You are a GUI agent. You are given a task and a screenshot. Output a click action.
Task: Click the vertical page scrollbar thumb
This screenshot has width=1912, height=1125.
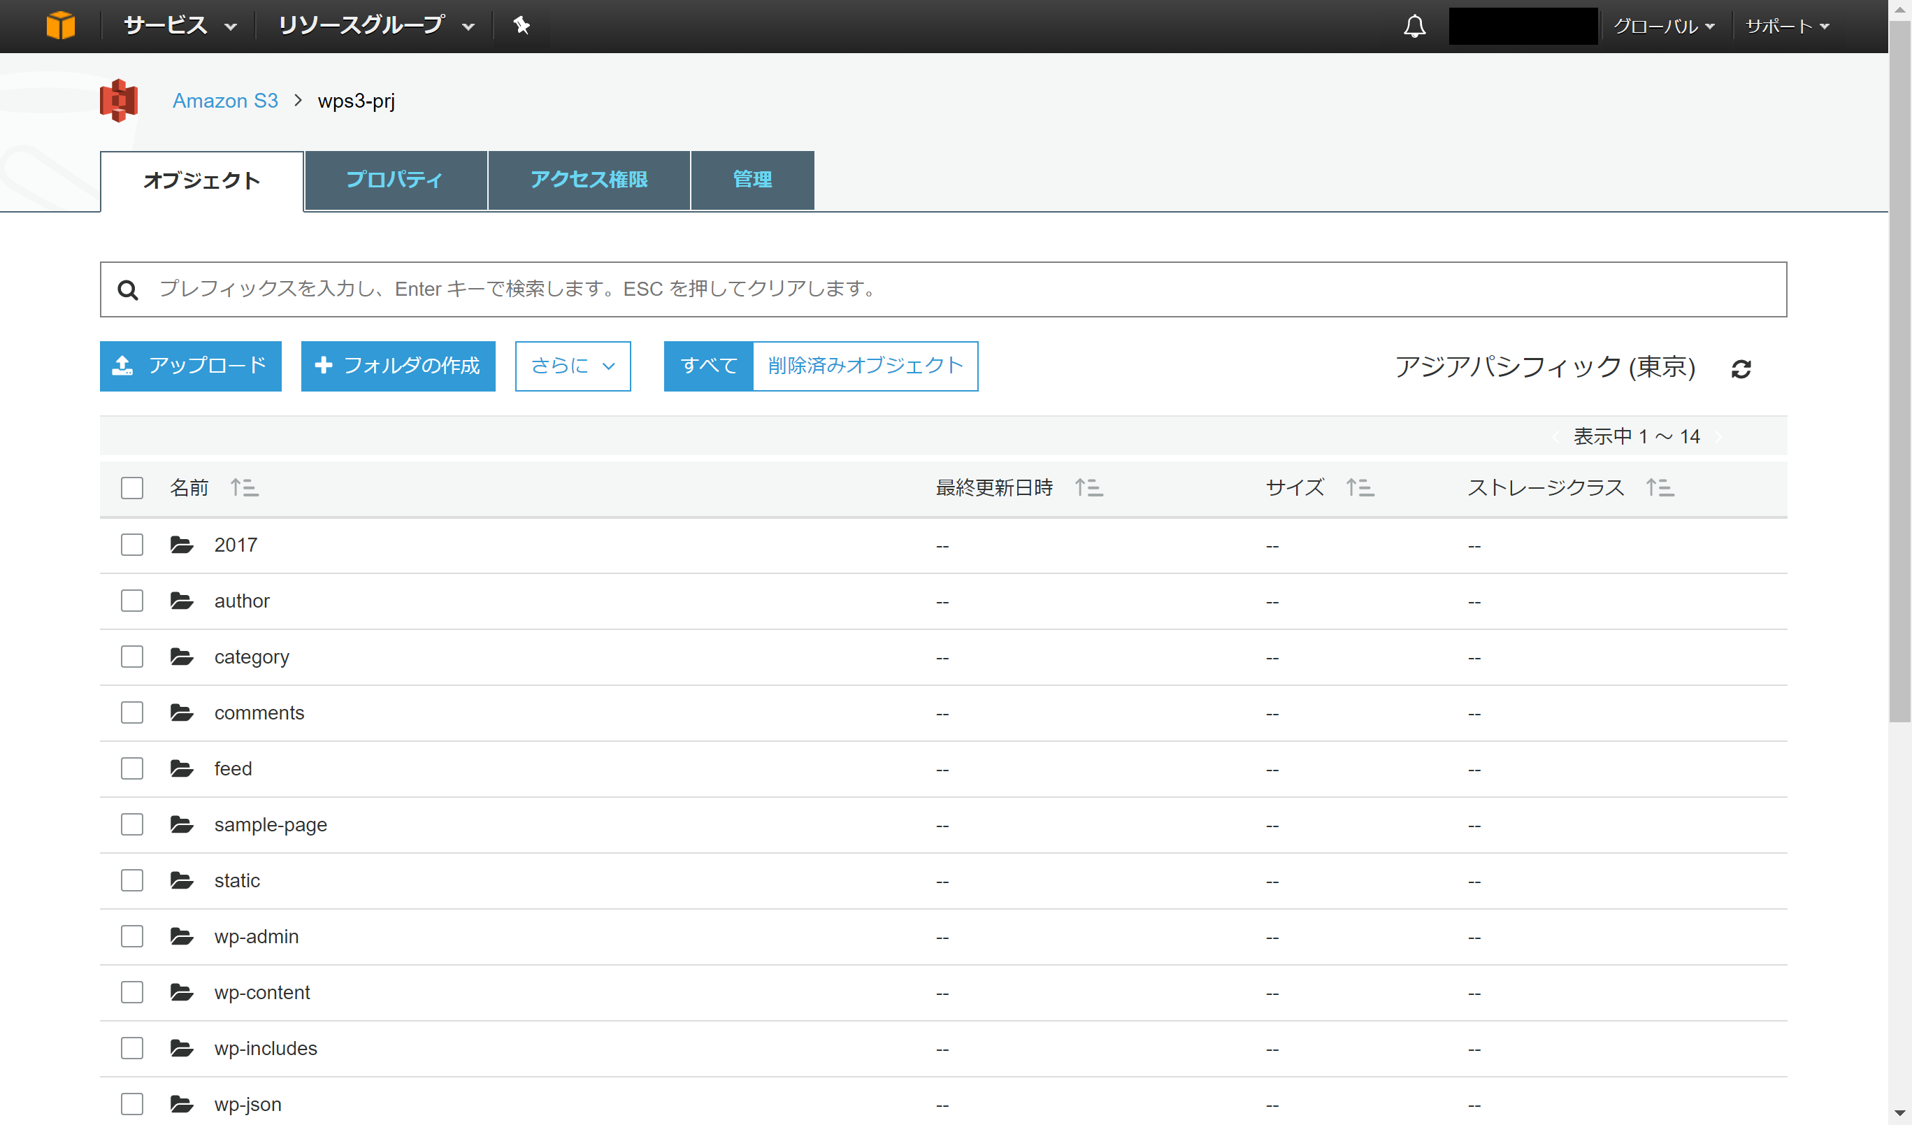click(1900, 372)
